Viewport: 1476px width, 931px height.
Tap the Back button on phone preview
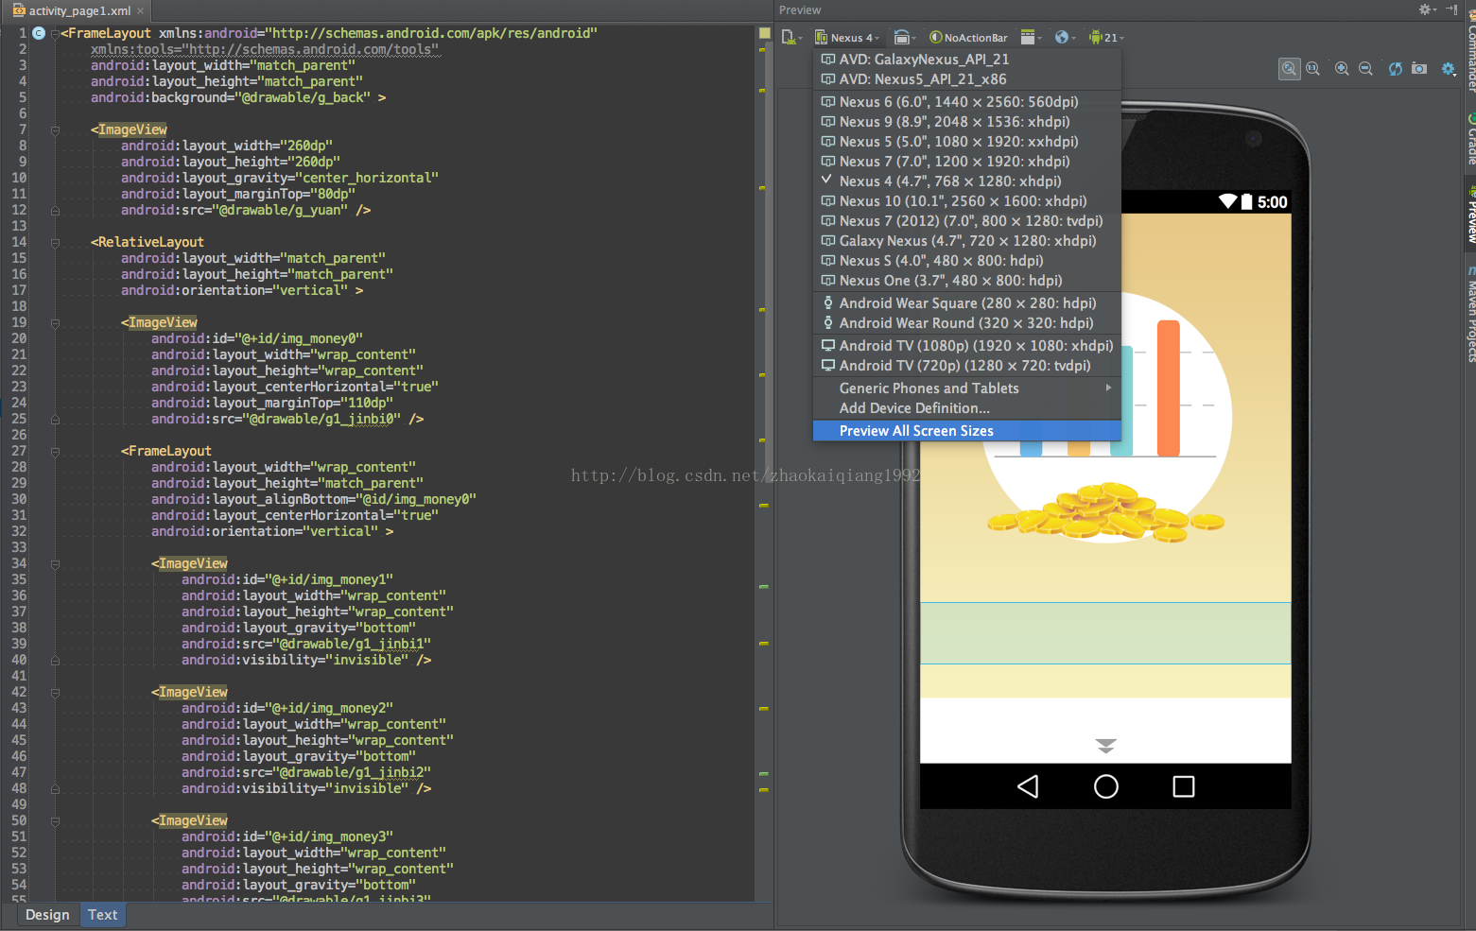click(x=1028, y=786)
